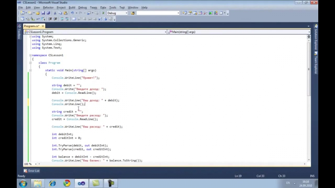Screen dimensions: 335x188
Task: Open the Google Chrome taskbar icon
Action: [x=67, y=183]
